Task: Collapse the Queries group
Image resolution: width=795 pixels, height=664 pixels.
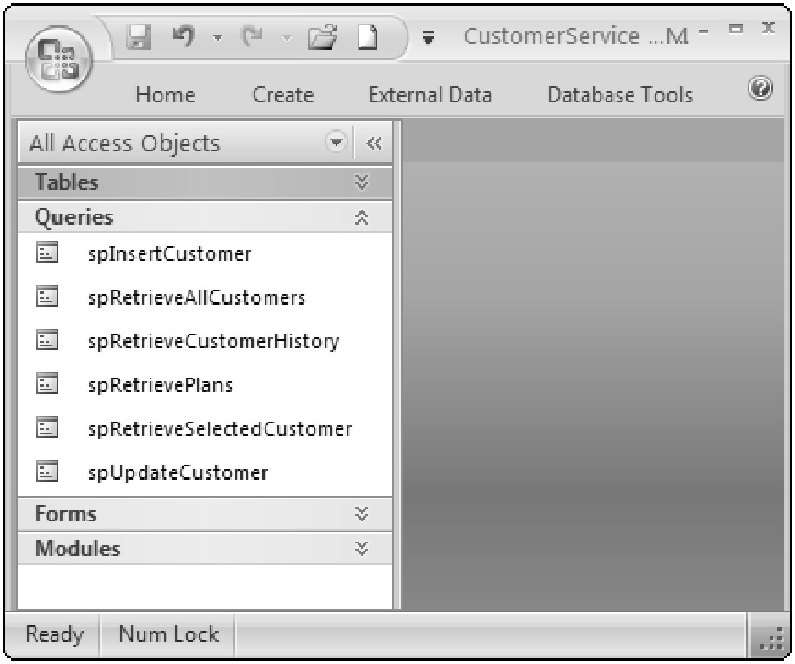Action: [x=362, y=218]
